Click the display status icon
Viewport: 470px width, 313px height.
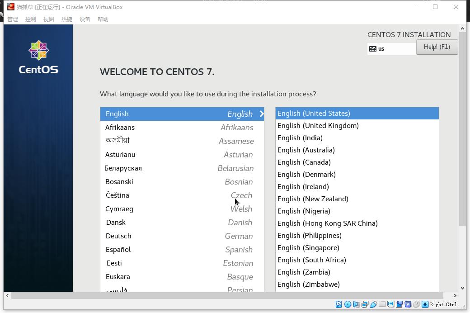(390, 304)
